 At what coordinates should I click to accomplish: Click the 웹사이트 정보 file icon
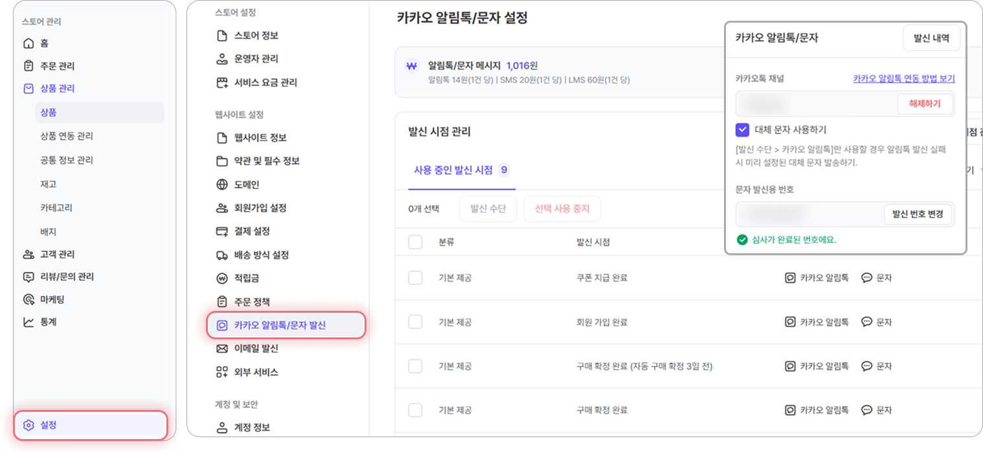(222, 138)
